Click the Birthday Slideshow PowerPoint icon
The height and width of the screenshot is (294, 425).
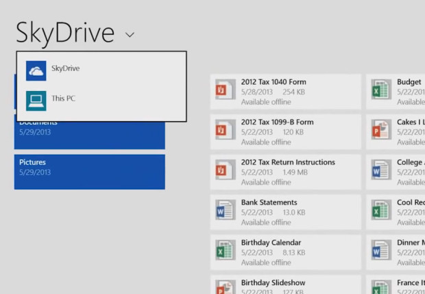coord(226,287)
